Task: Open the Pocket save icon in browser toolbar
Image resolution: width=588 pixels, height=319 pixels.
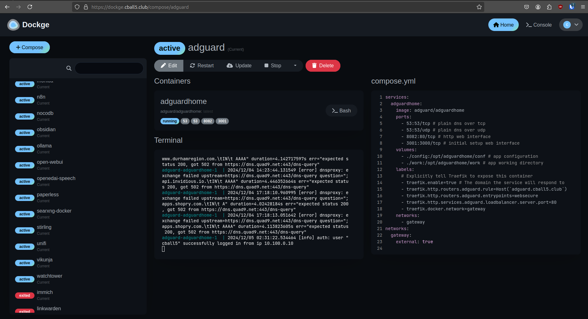Action: [x=527, y=7]
